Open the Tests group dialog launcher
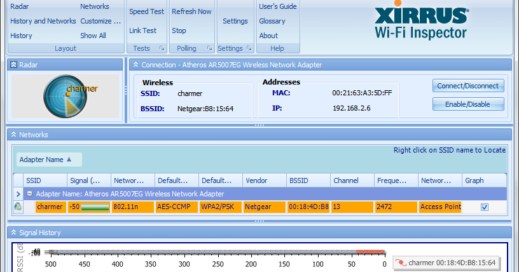The image size is (519, 272). click(162, 48)
